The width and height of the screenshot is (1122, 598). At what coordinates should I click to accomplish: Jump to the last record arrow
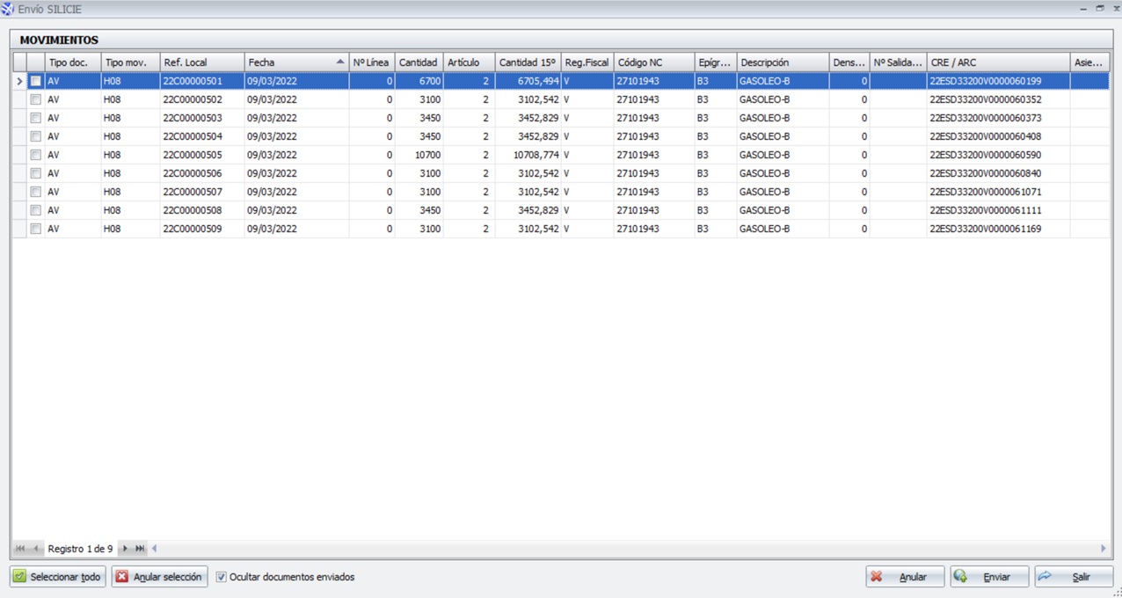pos(140,549)
